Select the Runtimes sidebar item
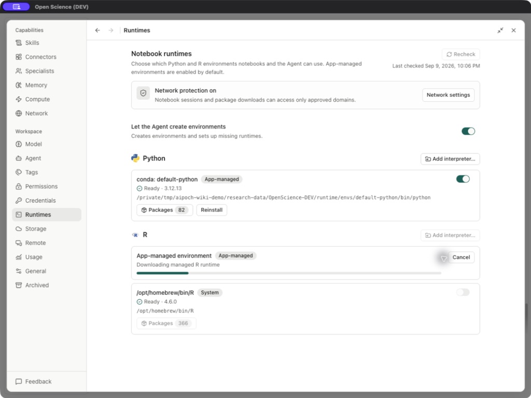 click(47, 215)
